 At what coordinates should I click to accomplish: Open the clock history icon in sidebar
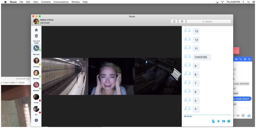(36, 120)
